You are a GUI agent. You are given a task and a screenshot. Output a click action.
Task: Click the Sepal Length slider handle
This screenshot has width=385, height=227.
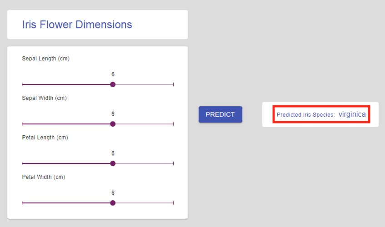click(x=113, y=84)
